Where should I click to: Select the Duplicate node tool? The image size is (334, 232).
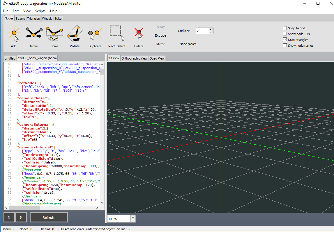pos(95,37)
